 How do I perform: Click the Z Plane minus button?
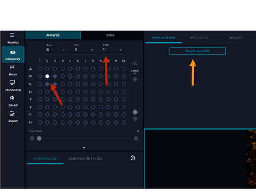[x=135, y=118]
